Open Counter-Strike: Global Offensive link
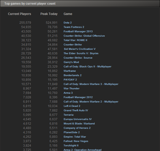Screen dimensions: 160x151 84,36
